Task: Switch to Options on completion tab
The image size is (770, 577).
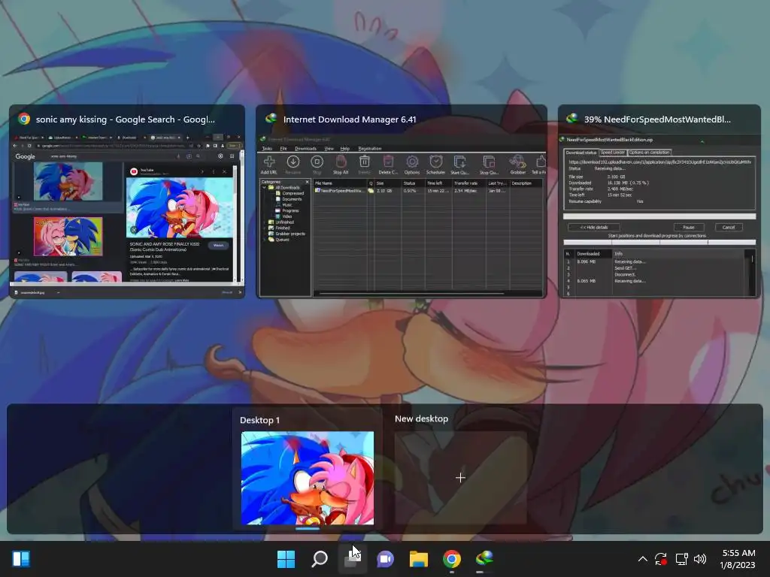Action: tap(650, 152)
